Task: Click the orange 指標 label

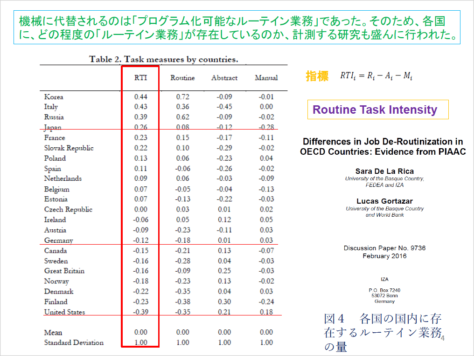Action: [x=317, y=76]
